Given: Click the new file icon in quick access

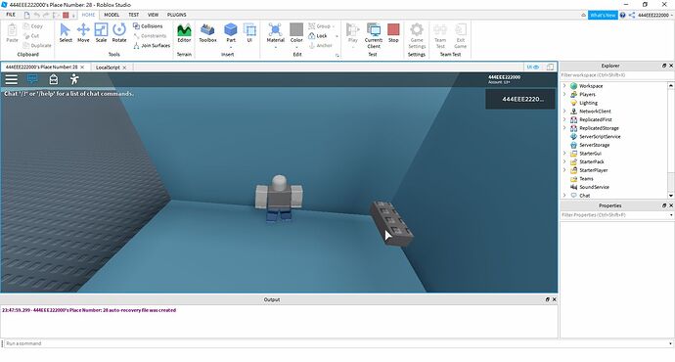Looking at the screenshot, I should pyautogui.click(x=26, y=15).
